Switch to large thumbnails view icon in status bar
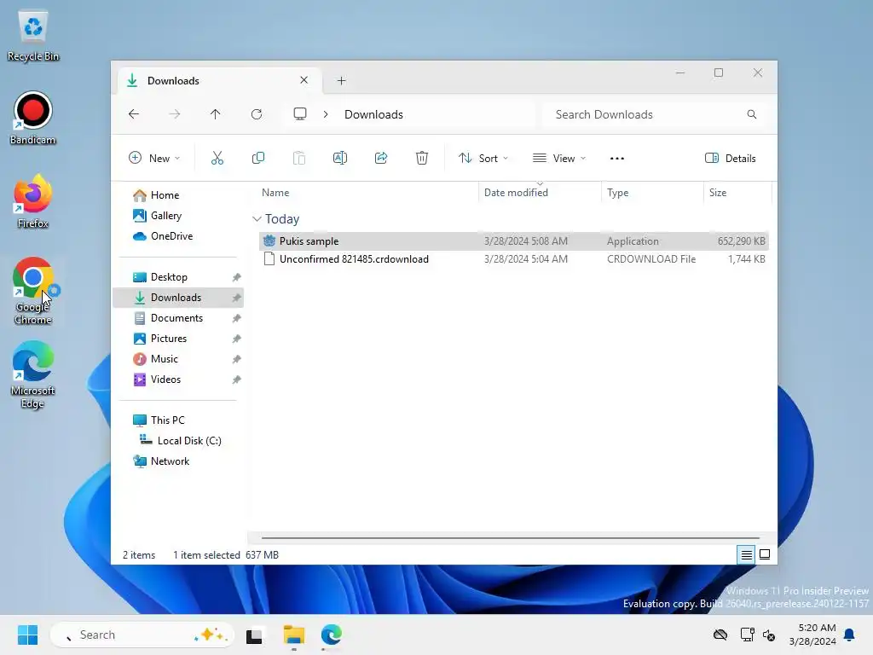 pos(765,554)
